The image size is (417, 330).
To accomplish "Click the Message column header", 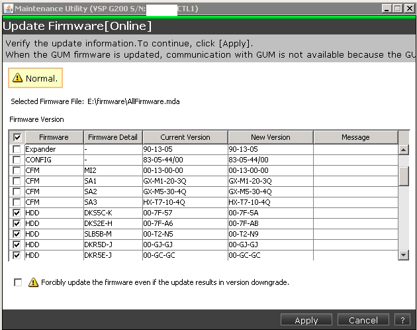I will (x=356, y=137).
